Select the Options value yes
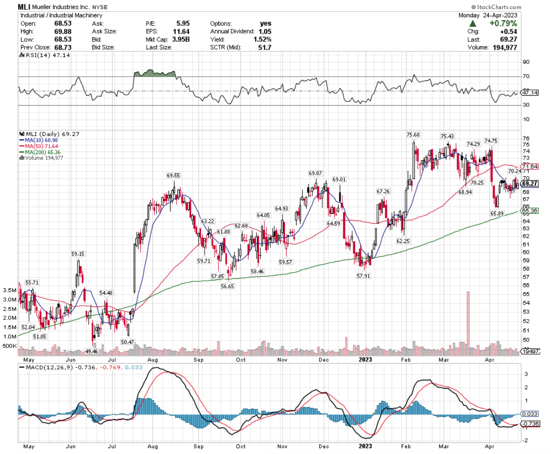Viewport: 551px width, 454px height. tap(266, 24)
